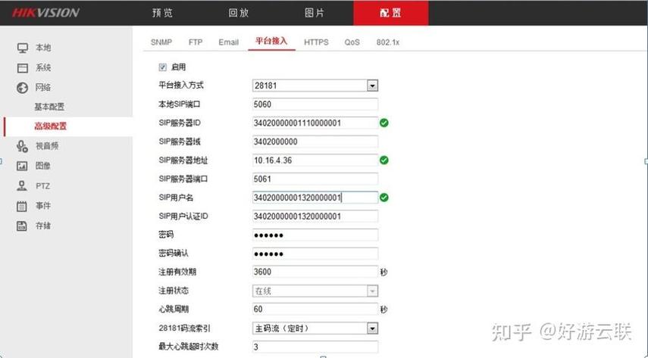The height and width of the screenshot is (358, 648).
Task: Select 图像 in the sidebar
Action: 43,166
